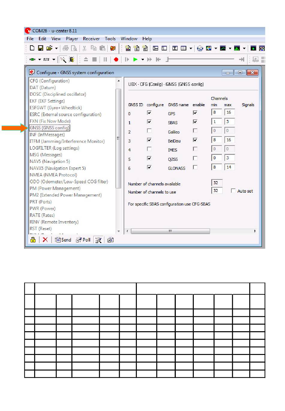Open dropdown arrow beside histogram view icon
The height and width of the screenshot is (411, 285).
[244, 48]
